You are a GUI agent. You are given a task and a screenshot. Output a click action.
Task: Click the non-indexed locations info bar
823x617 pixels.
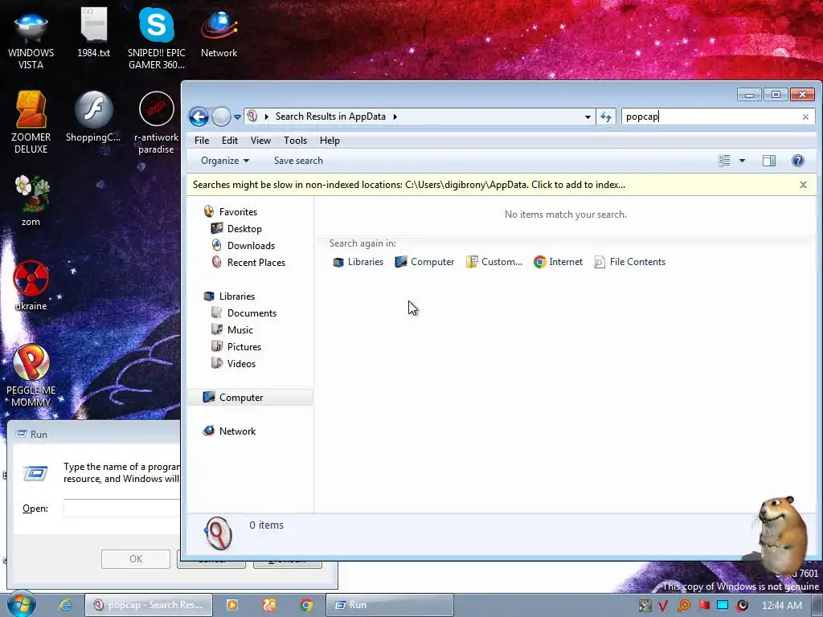[409, 185]
